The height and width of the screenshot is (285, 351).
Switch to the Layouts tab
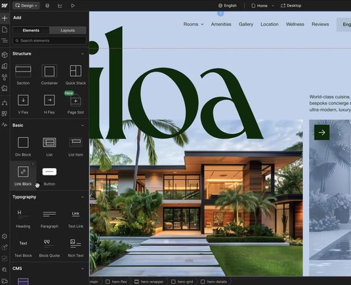pos(68,30)
